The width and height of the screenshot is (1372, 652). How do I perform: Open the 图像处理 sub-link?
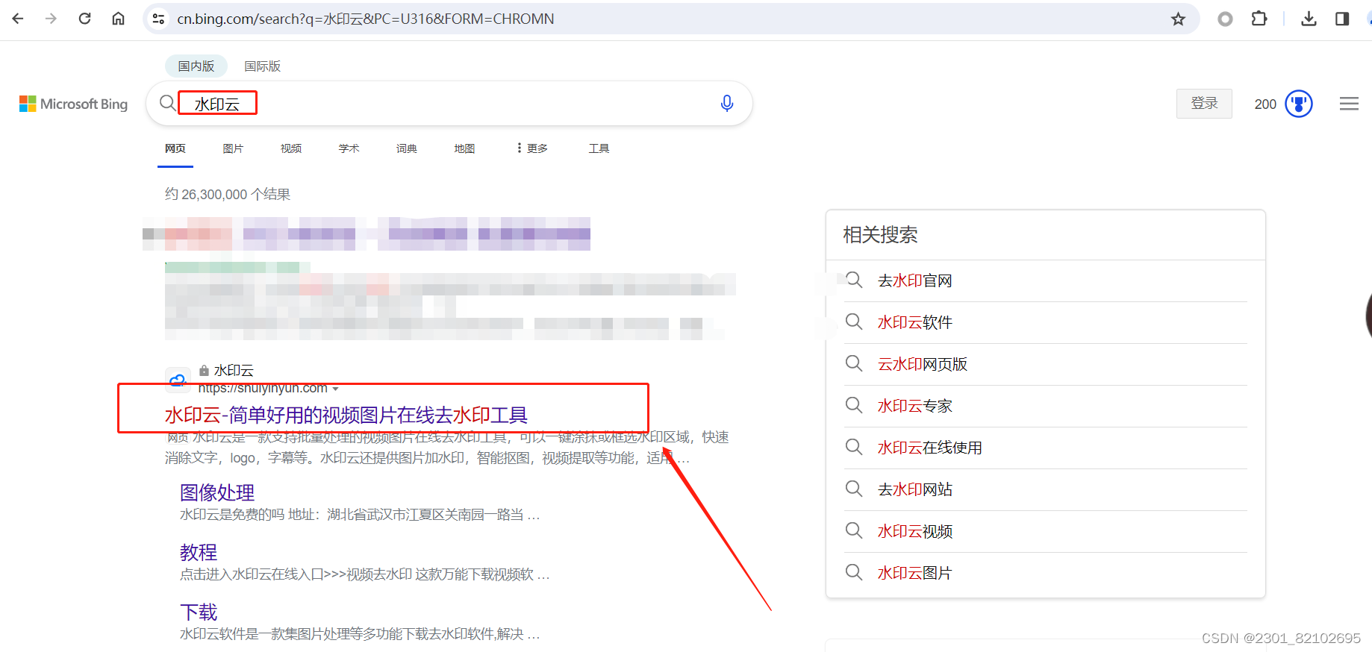click(x=217, y=492)
